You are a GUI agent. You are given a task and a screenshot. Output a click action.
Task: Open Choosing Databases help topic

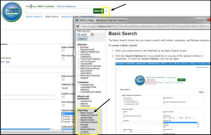click(x=86, y=56)
